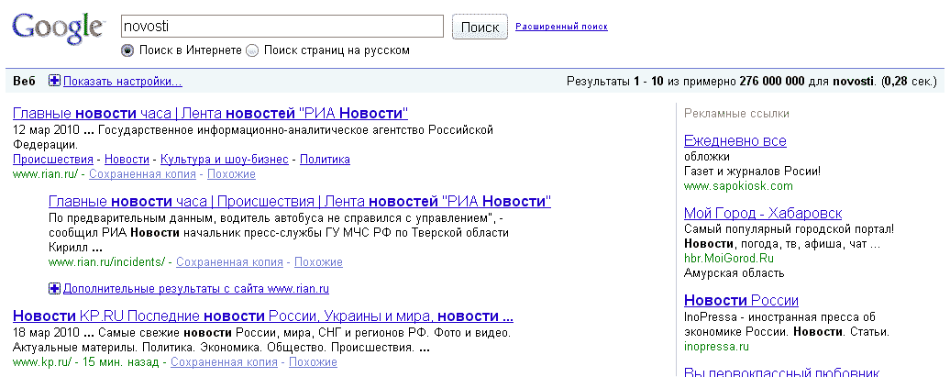Open Похожие for www.kp.ru/
This screenshot has height=377, width=950.
click(313, 361)
